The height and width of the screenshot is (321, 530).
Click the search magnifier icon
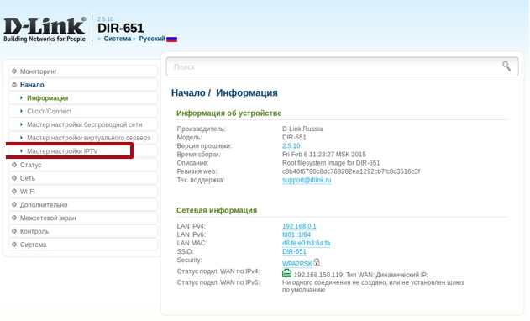(506, 66)
